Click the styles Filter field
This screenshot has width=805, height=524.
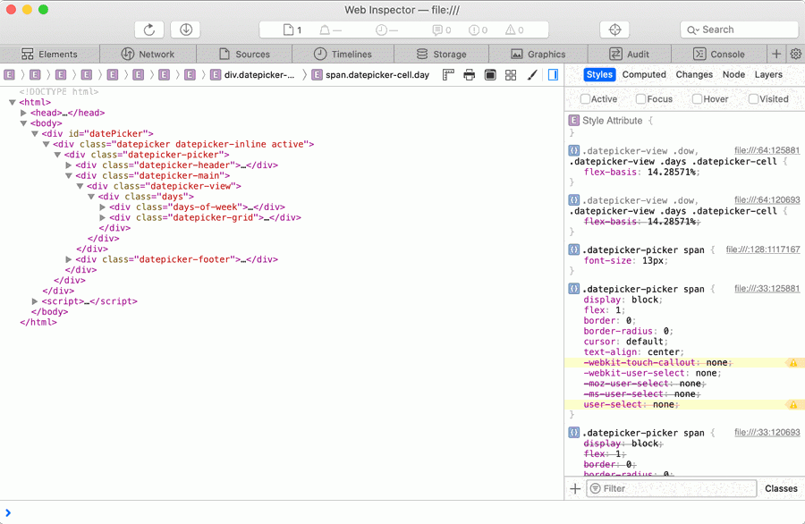click(x=671, y=488)
